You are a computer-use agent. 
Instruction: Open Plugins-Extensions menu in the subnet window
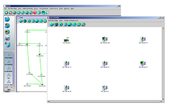click(x=71, y=21)
